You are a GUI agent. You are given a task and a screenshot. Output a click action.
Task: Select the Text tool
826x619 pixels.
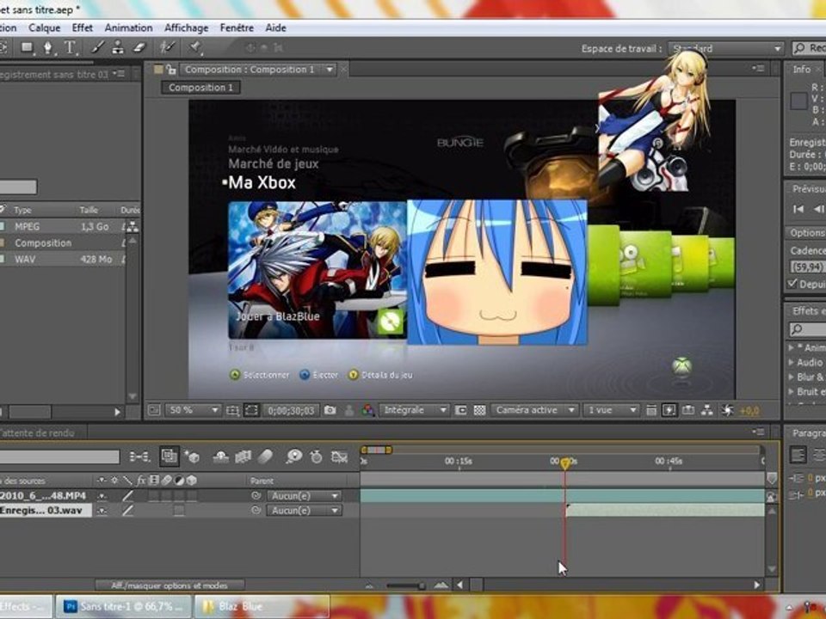[70, 48]
